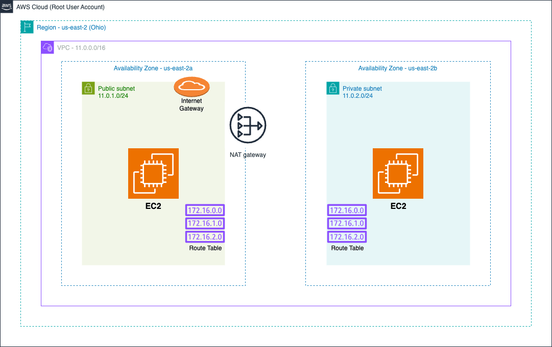This screenshot has height=347, width=552.
Task: Select the private subnet Route Table icon
Action: [347, 223]
